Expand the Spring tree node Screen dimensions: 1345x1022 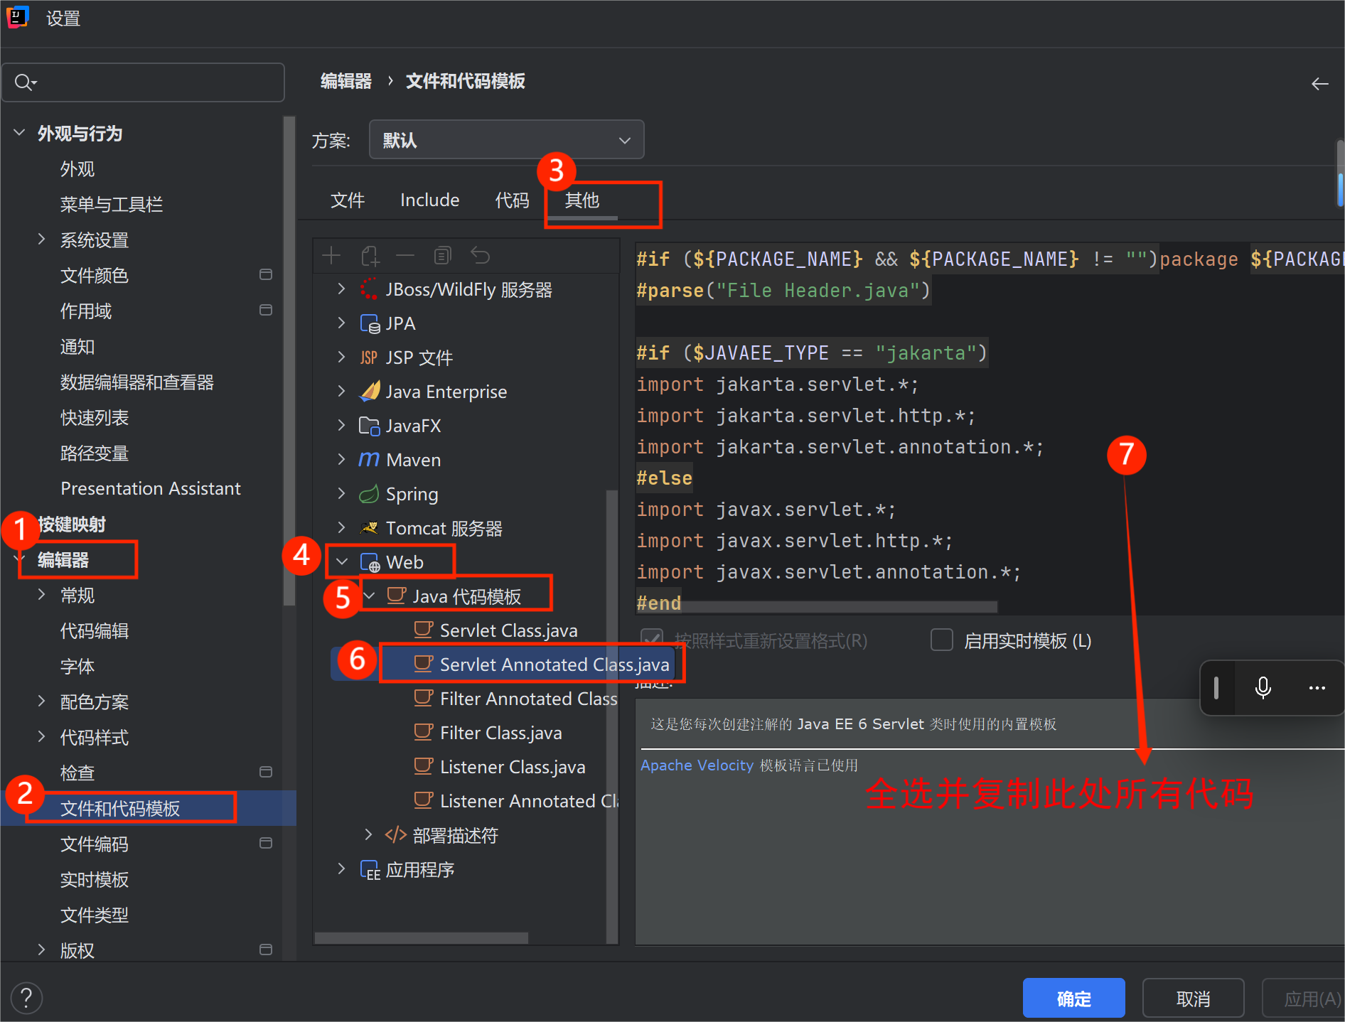pos(342,494)
